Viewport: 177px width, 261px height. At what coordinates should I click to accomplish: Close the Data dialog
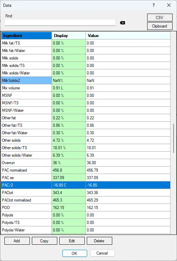click(x=169, y=5)
